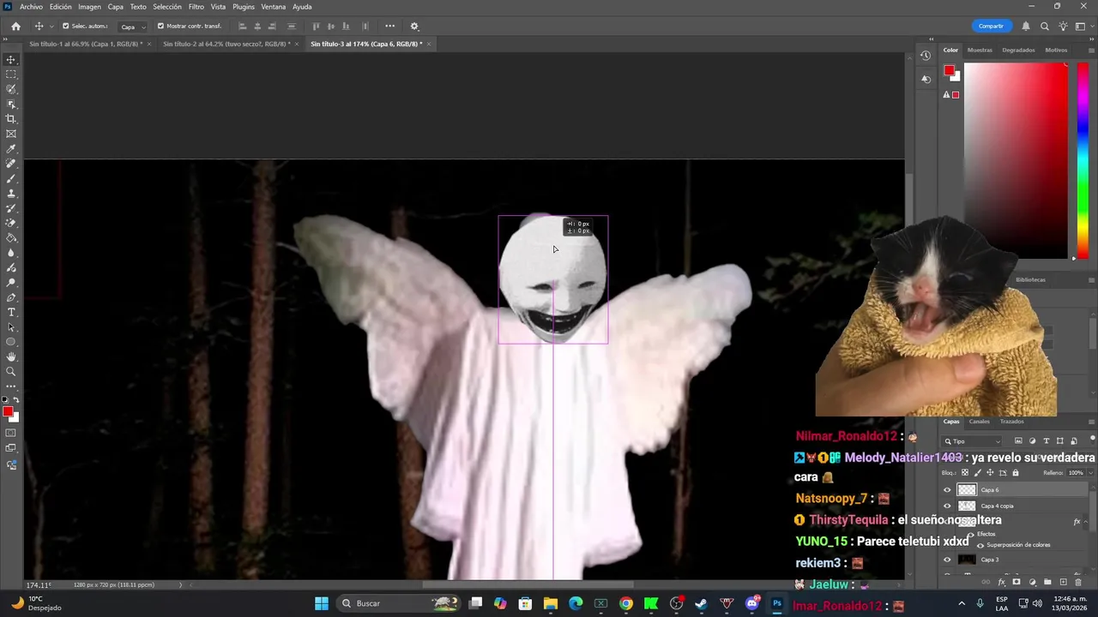Open the Trazados tab
Viewport: 1098px width, 617px height.
tap(1012, 422)
